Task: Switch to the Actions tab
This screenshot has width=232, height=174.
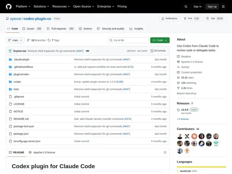Action: (x=85, y=29)
